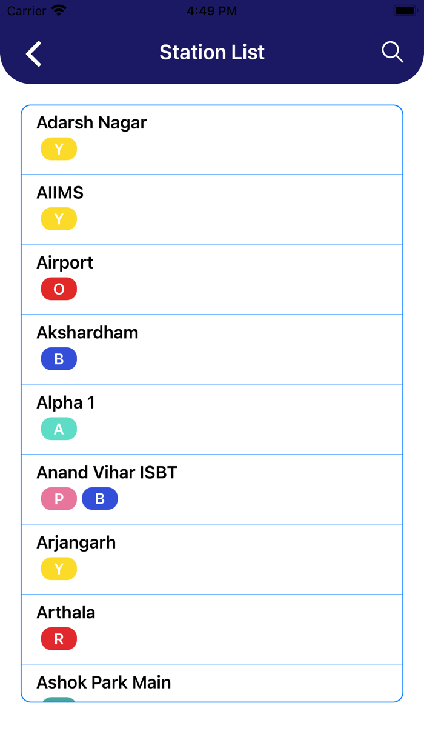Screen dimensions: 424x754
Task: Tap the pink P badge under Anand Vihar ISBT
Action: pyautogui.click(x=59, y=499)
